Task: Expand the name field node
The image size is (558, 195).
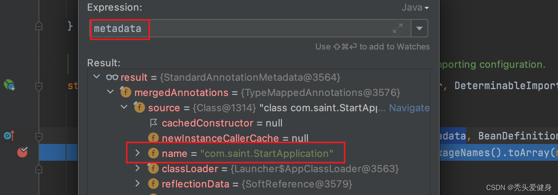Action: [x=138, y=153]
